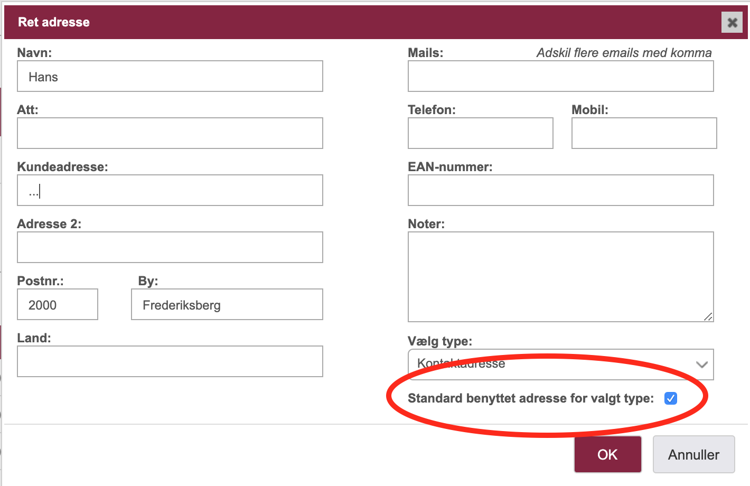Click the dropdown chevron arrow

click(x=702, y=364)
